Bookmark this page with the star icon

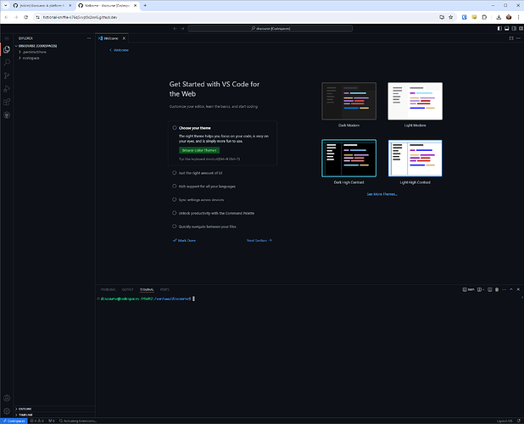coord(451,17)
